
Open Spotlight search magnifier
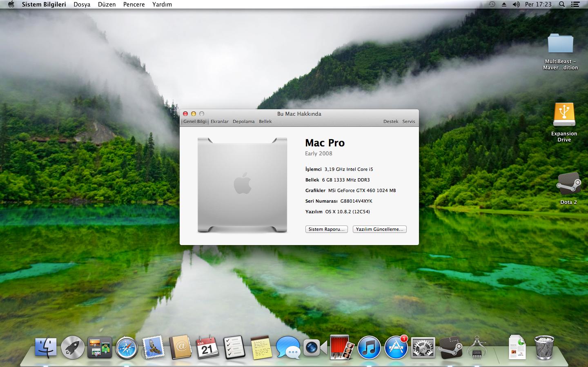tap(562, 4)
